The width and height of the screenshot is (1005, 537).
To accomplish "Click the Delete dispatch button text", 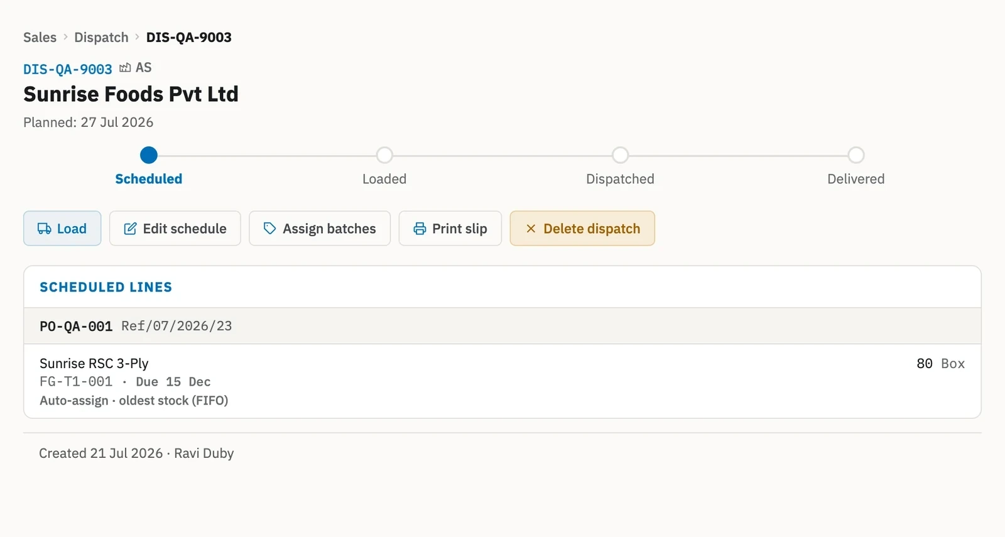I will point(592,229).
